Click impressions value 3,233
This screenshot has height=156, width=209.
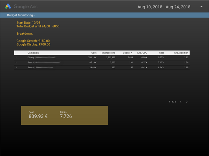pyautogui.click(x=113, y=62)
